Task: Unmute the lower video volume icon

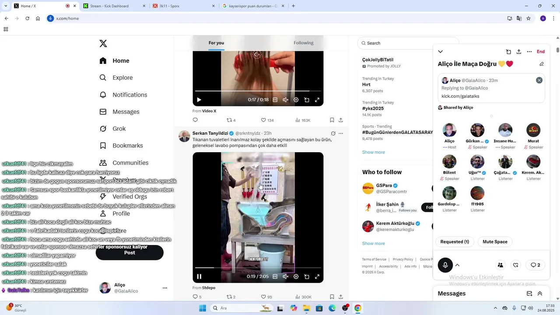Action: pyautogui.click(x=286, y=276)
